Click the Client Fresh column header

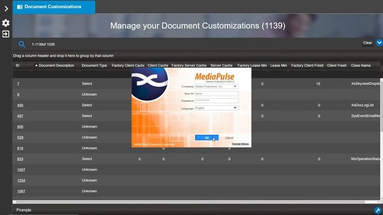pos(336,66)
